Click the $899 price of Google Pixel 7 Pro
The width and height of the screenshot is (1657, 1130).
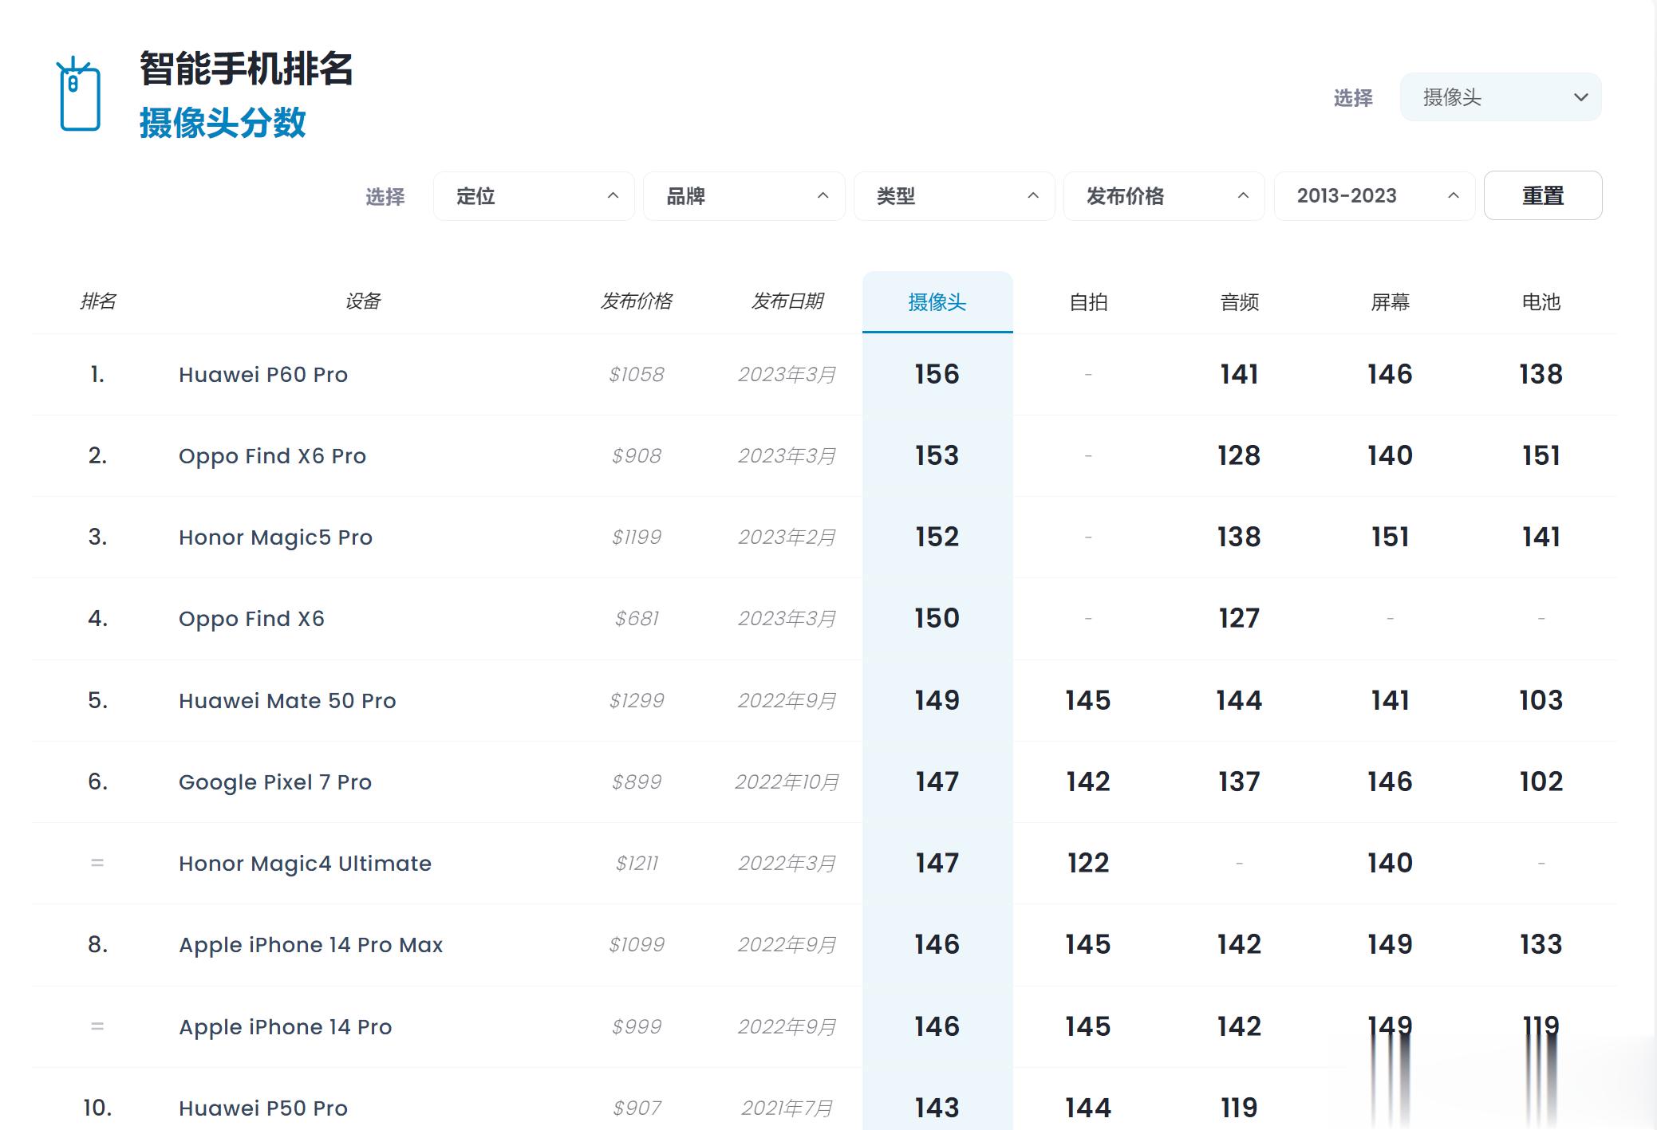(636, 782)
